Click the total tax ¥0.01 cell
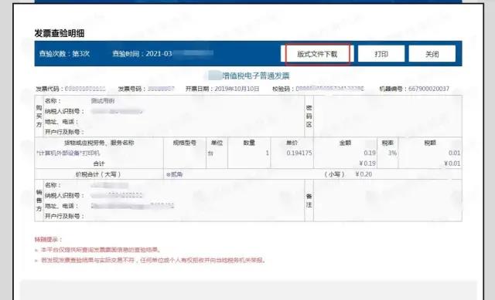 click(452, 163)
